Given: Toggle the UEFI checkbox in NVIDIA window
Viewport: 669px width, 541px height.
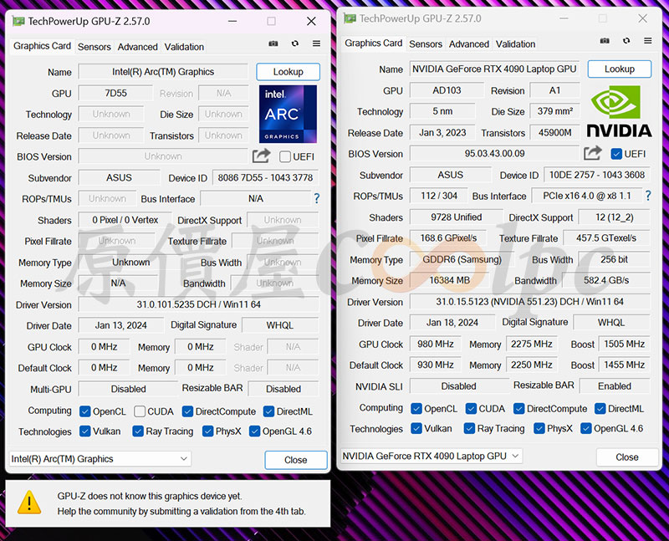Looking at the screenshot, I should 616,154.
